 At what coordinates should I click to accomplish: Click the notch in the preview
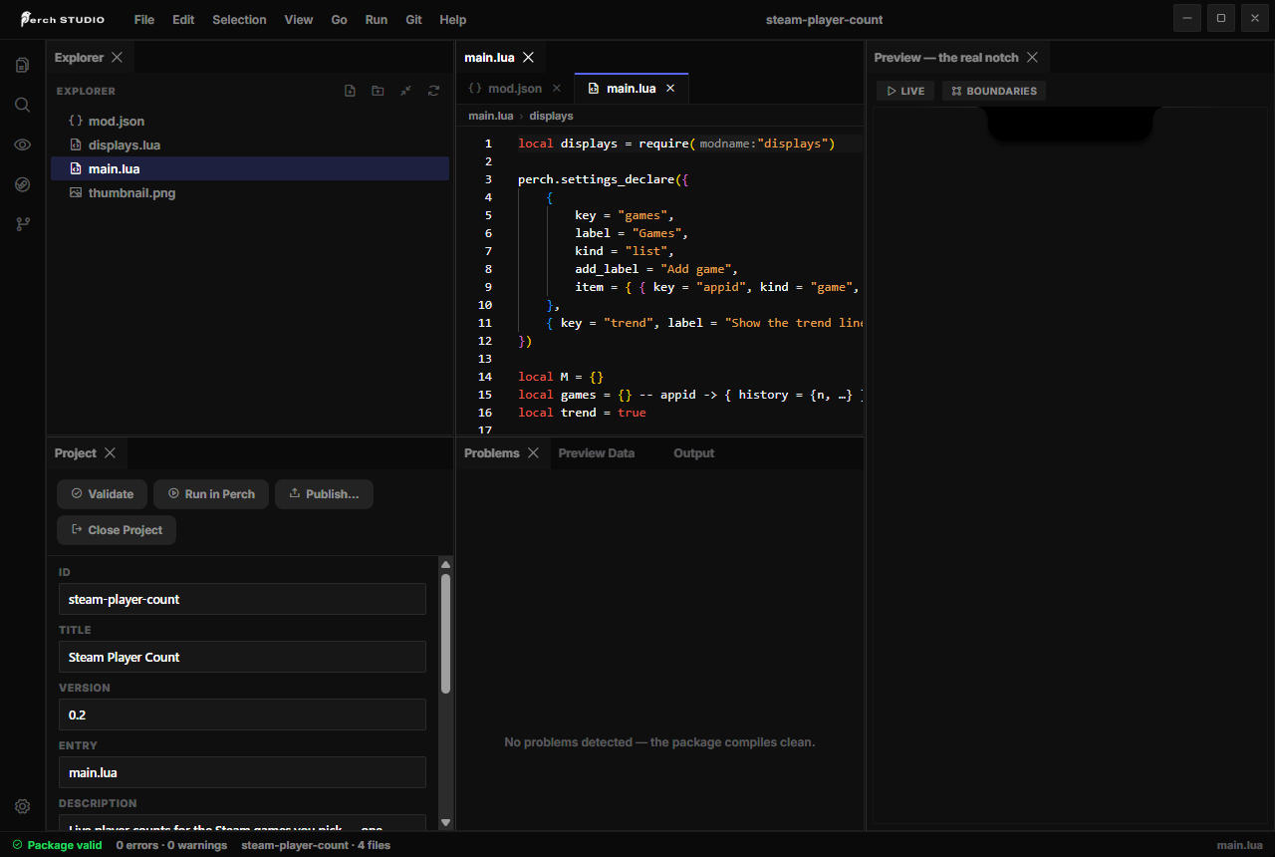(1070, 124)
